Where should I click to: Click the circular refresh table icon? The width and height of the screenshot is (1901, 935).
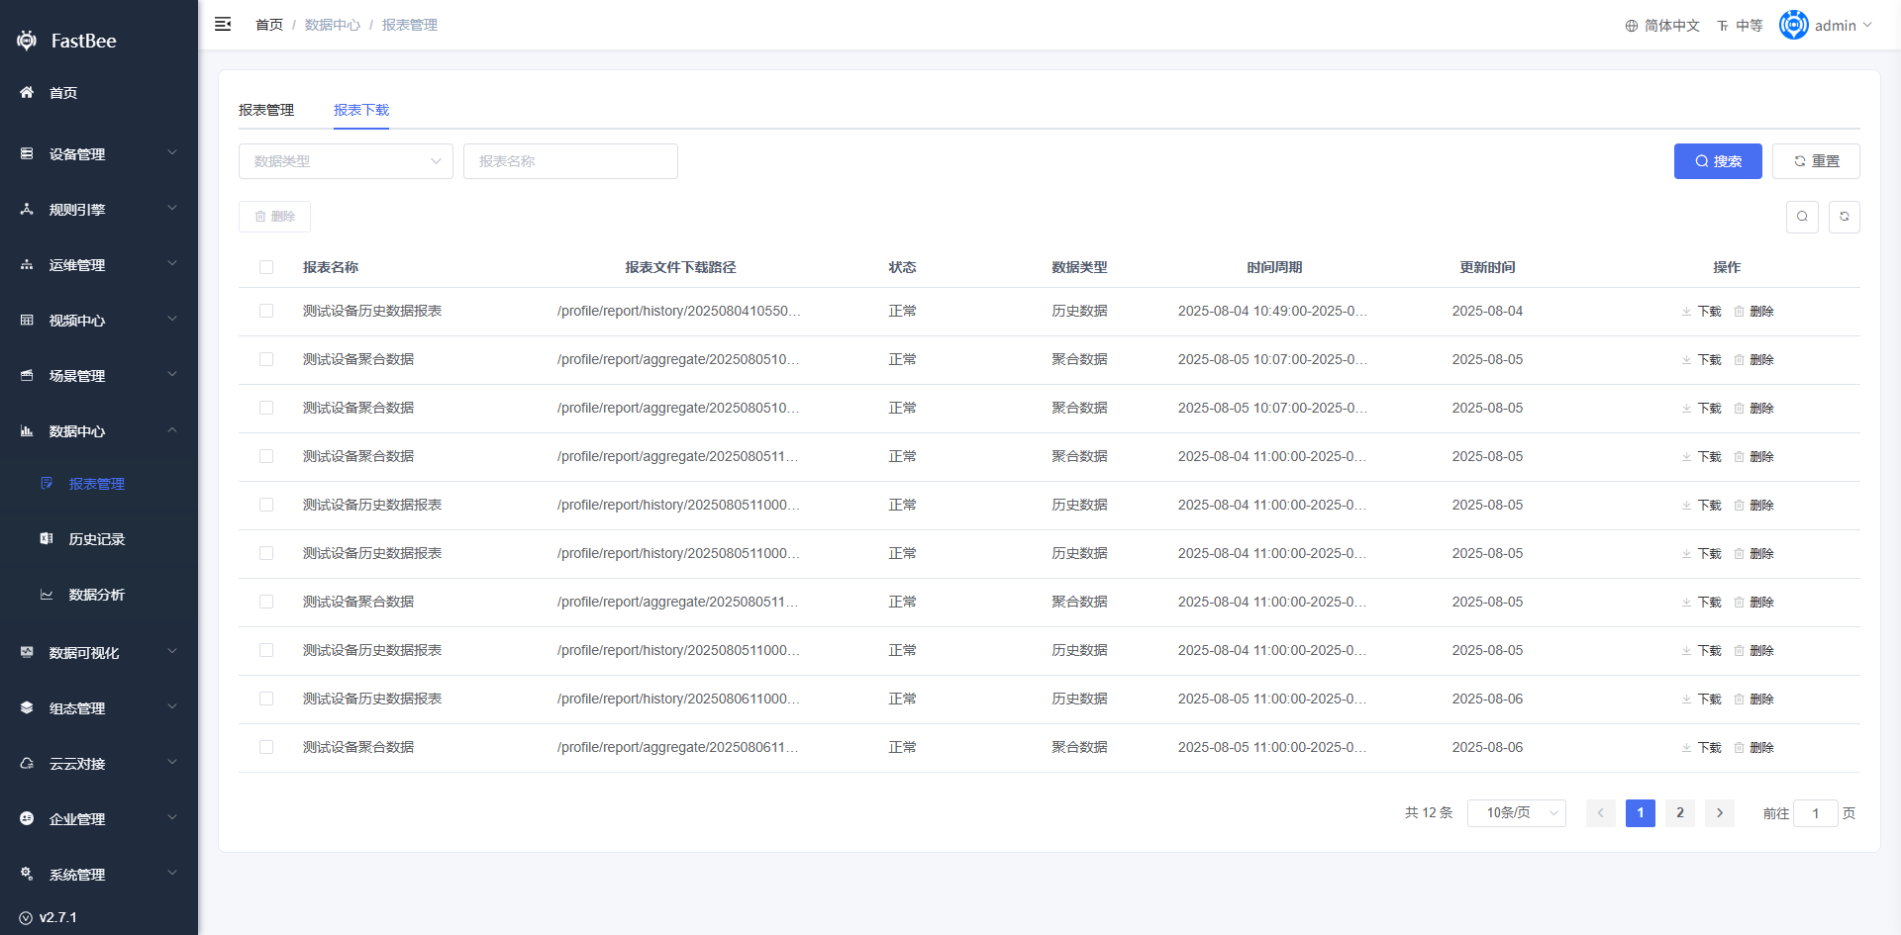click(x=1844, y=217)
